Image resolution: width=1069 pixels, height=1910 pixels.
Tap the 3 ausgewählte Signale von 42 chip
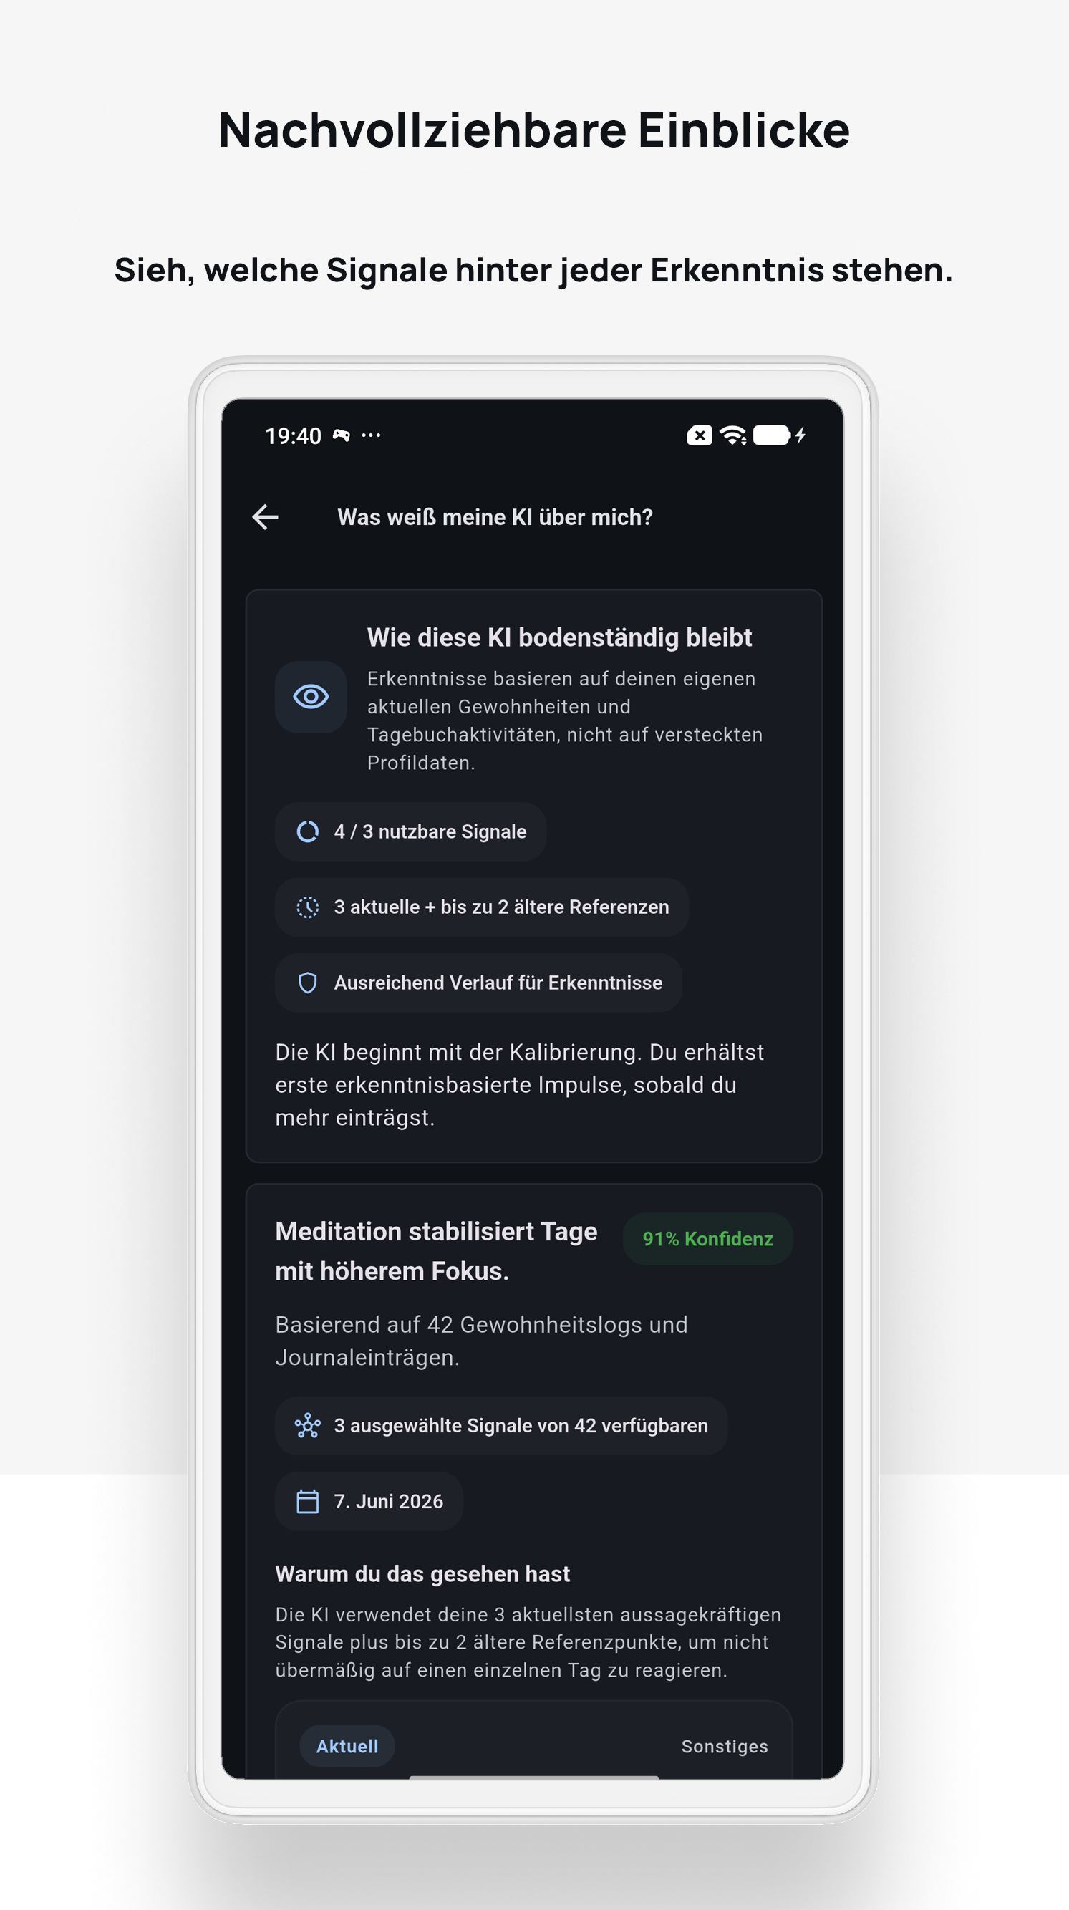501,1425
